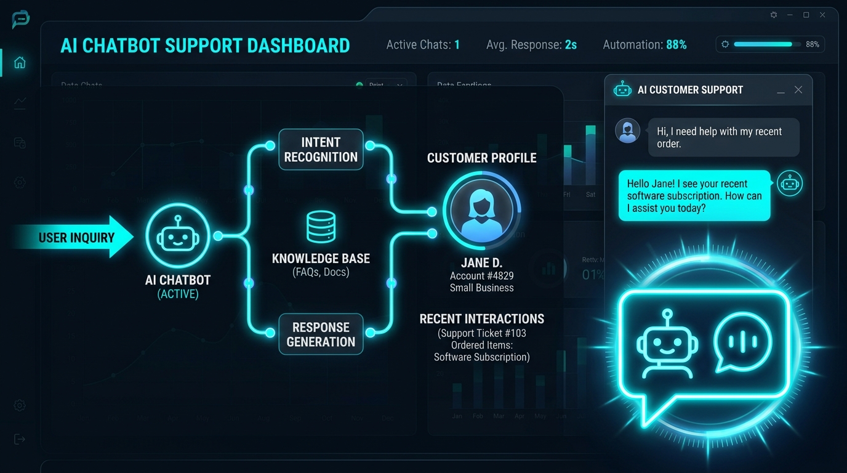Click the automation gear icon beside progress bar
The image size is (847, 473).
[725, 44]
